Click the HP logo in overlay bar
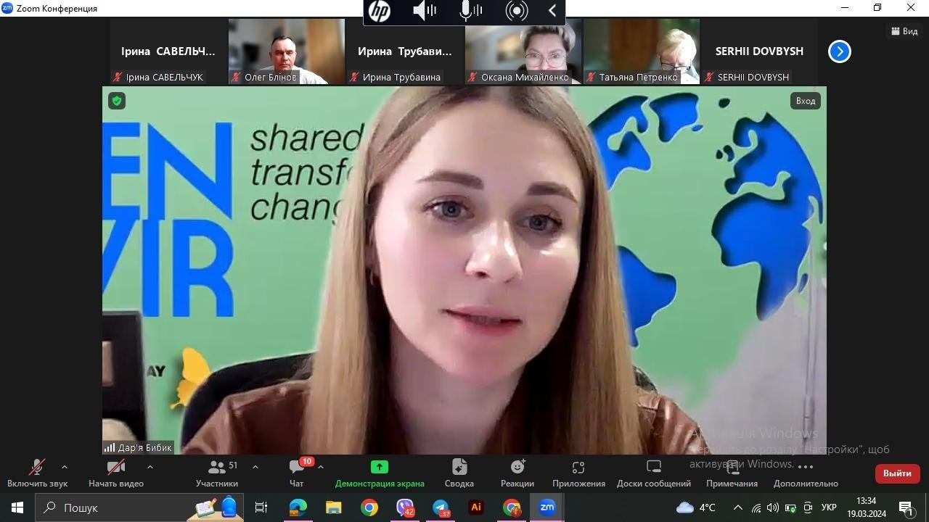Screen dimensions: 929x522 tap(379, 11)
